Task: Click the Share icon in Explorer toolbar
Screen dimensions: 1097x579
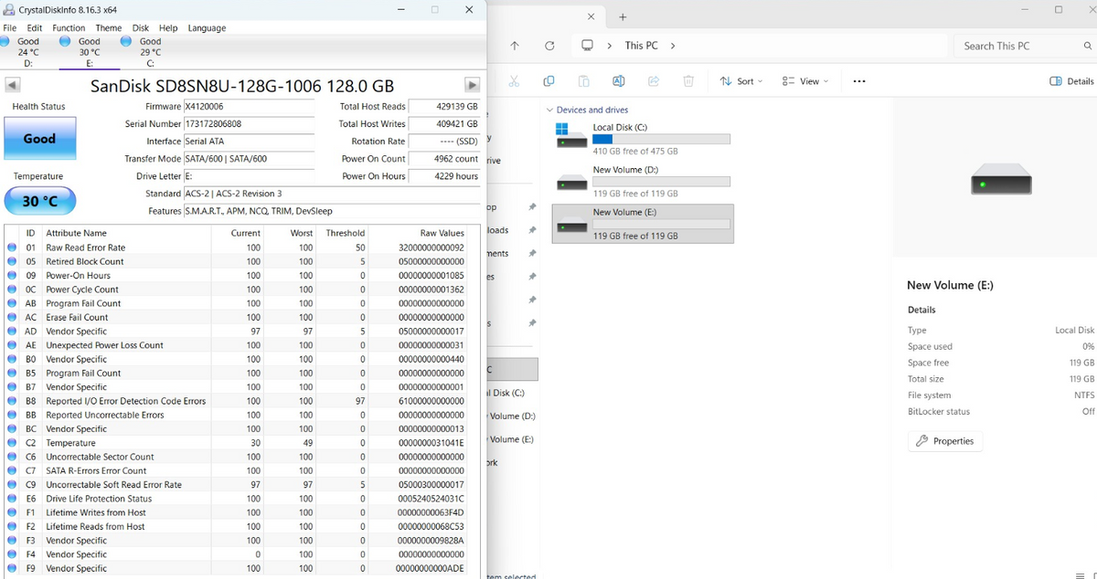Action: pyautogui.click(x=654, y=81)
